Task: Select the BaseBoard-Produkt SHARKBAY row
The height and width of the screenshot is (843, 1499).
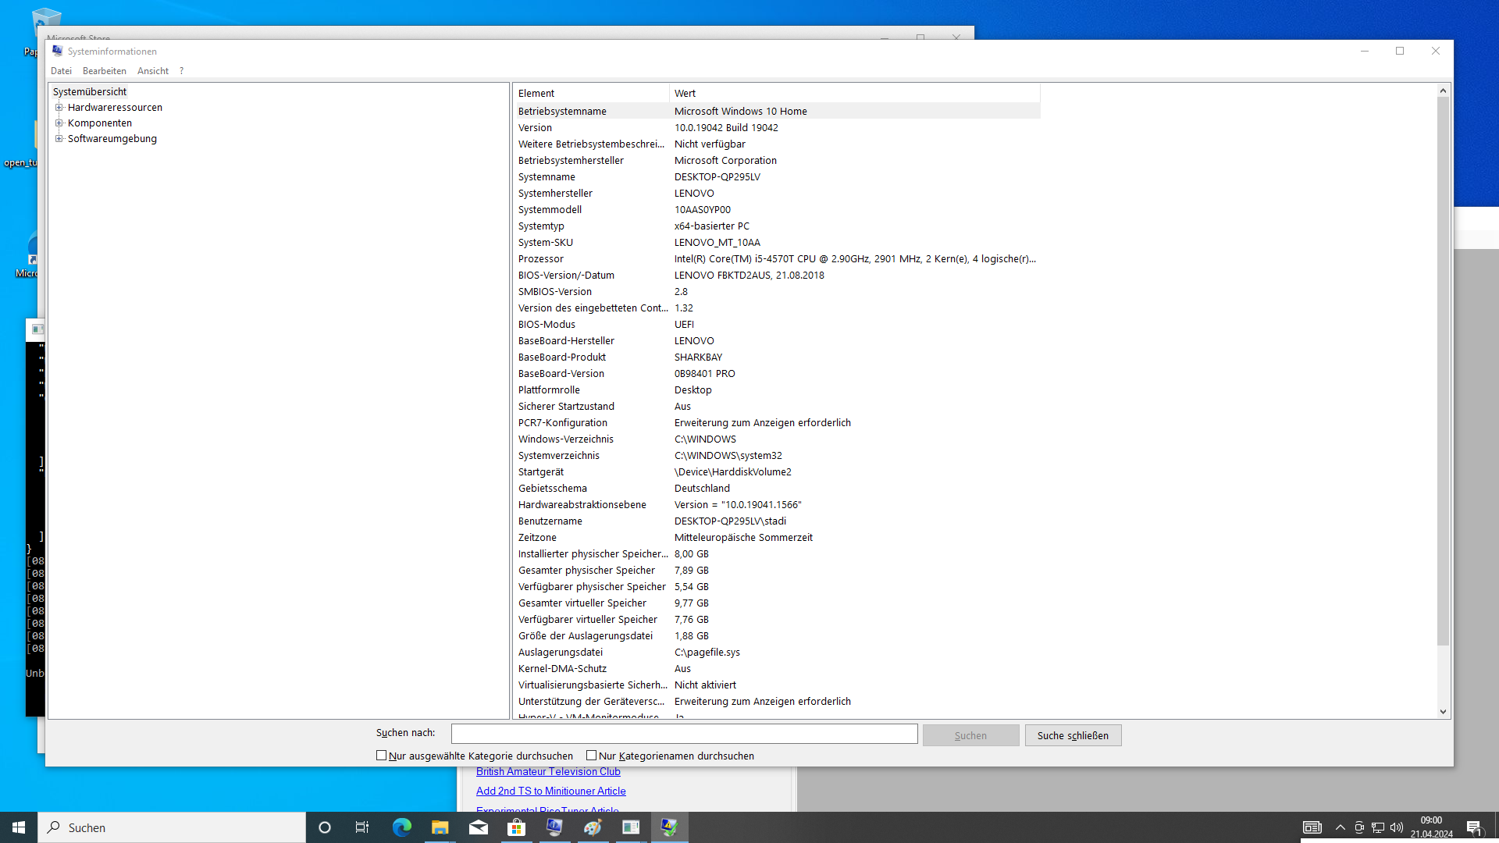Action: click(777, 357)
